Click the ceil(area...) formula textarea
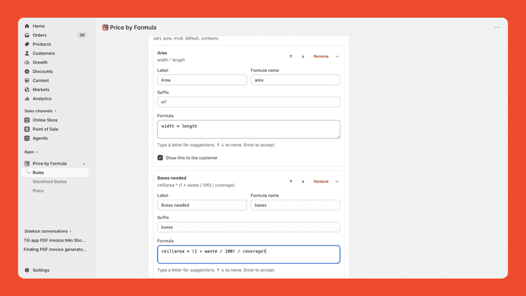This screenshot has width=526, height=296. pos(248,254)
